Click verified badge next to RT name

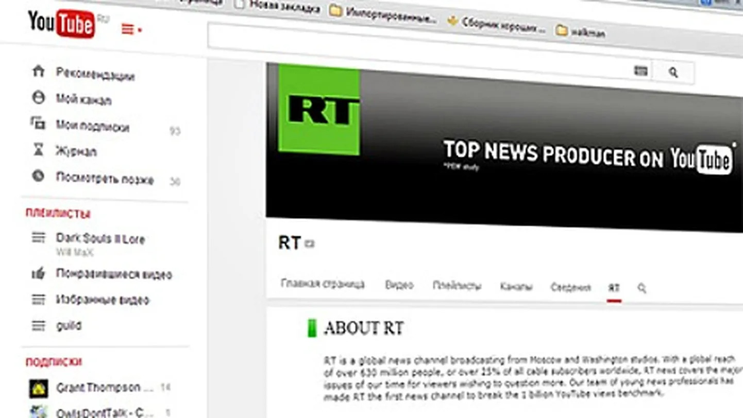pyautogui.click(x=309, y=244)
